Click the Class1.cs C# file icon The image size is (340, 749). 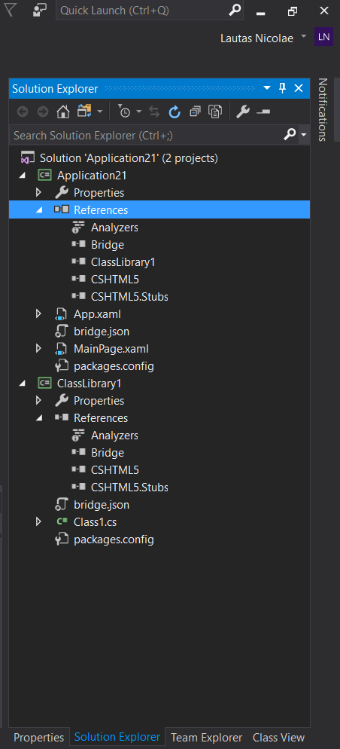62,522
